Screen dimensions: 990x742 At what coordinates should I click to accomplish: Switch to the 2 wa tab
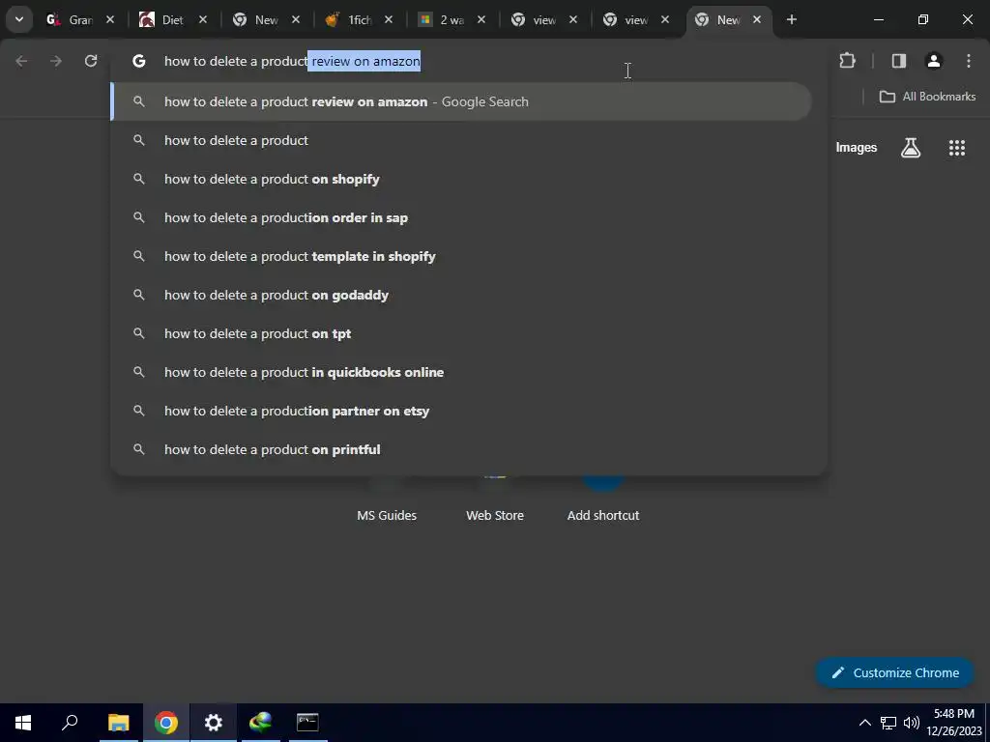pyautogui.click(x=442, y=19)
